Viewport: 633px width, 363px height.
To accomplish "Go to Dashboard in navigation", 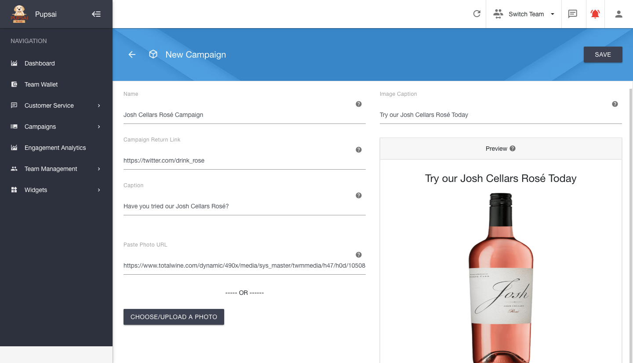I will [40, 63].
